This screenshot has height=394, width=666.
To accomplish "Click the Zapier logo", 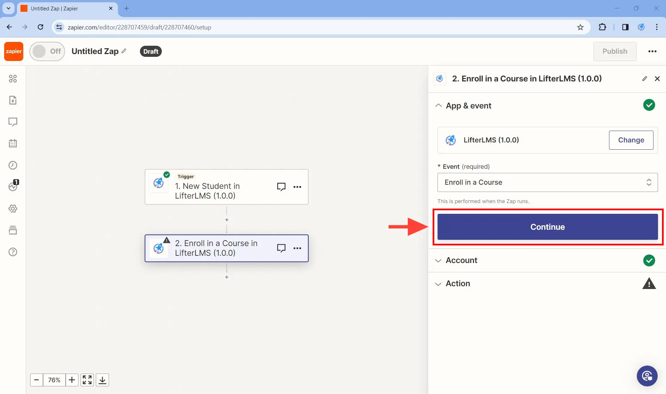I will pyautogui.click(x=13, y=51).
